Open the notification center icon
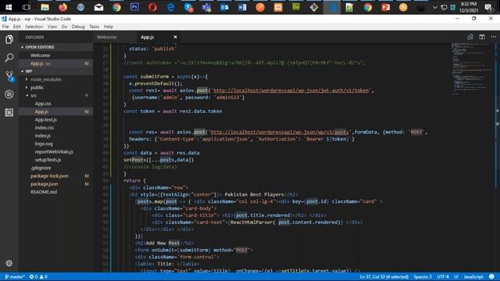 tap(488, 7)
